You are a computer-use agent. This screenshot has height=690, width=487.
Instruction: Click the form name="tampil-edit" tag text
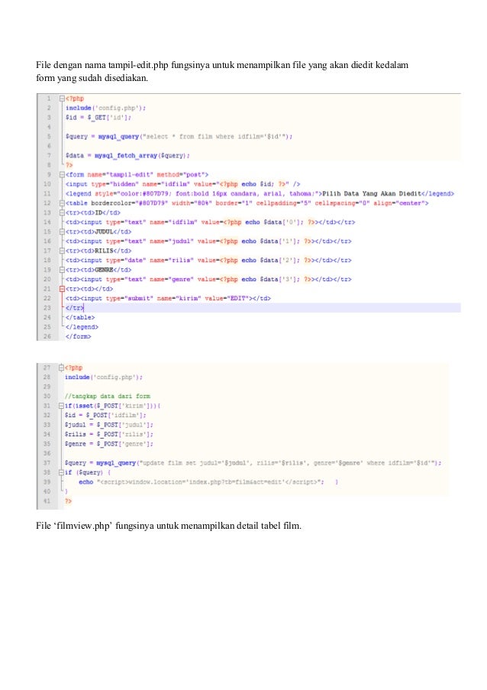pos(137,175)
